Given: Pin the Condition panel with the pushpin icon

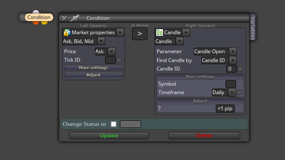Looking at the screenshot, I should pyautogui.click(x=74, y=18).
